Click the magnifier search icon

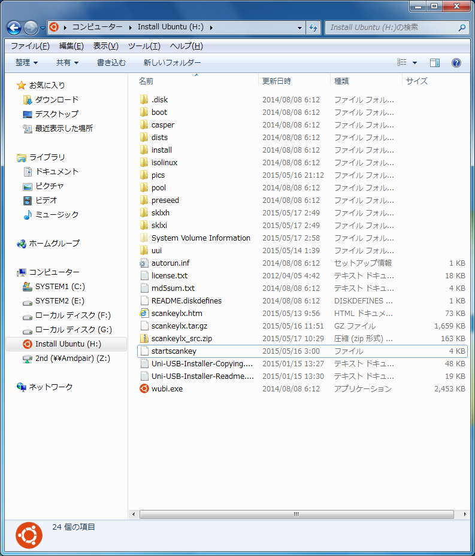462,28
